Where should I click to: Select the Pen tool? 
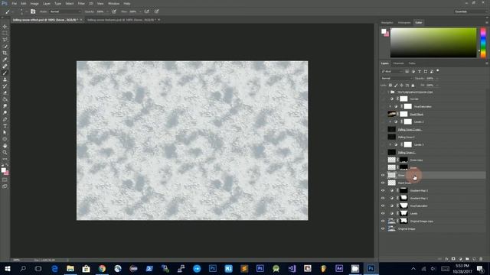(x=5, y=119)
